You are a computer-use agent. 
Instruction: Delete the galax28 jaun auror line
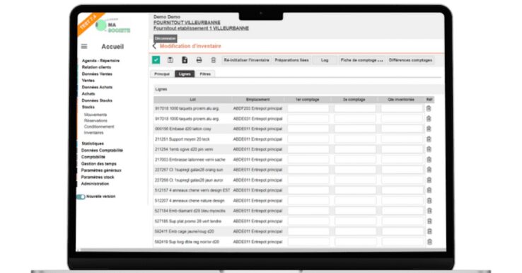point(429,180)
